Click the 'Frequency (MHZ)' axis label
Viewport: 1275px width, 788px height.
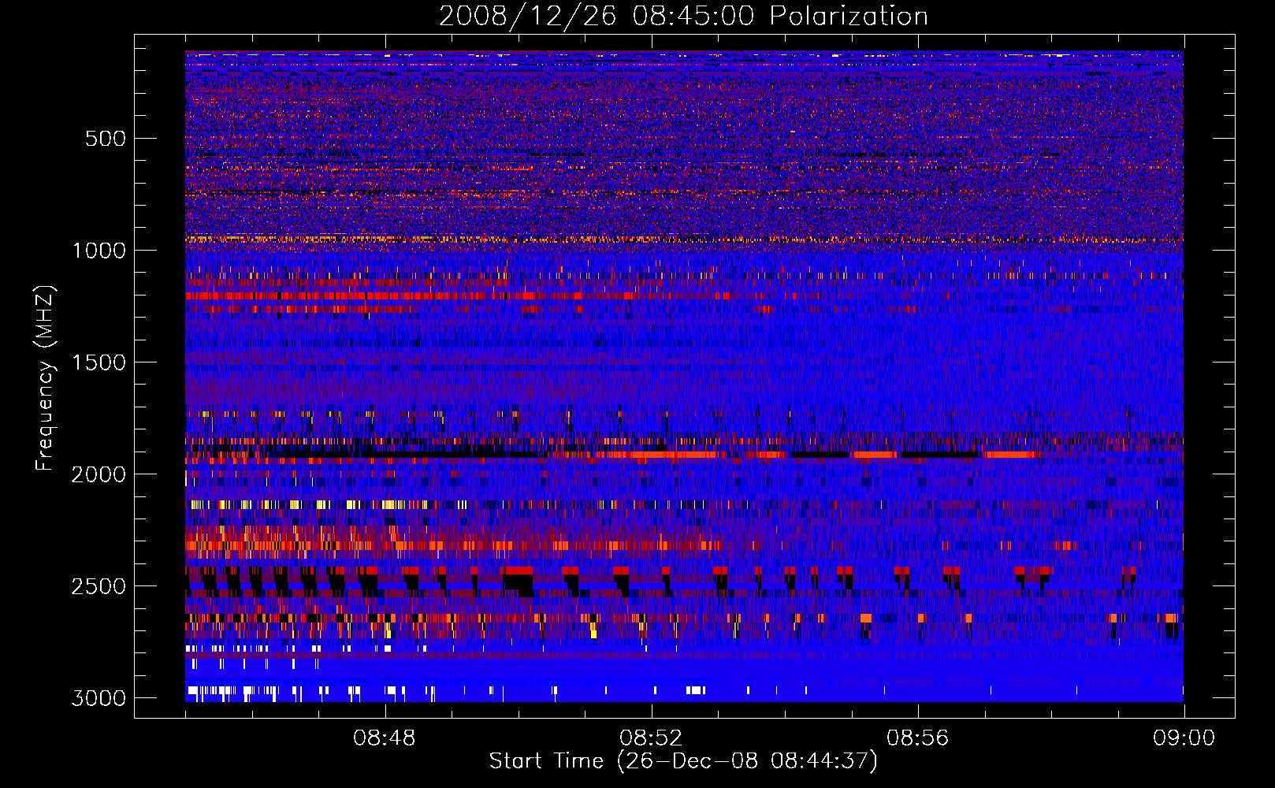(x=45, y=378)
